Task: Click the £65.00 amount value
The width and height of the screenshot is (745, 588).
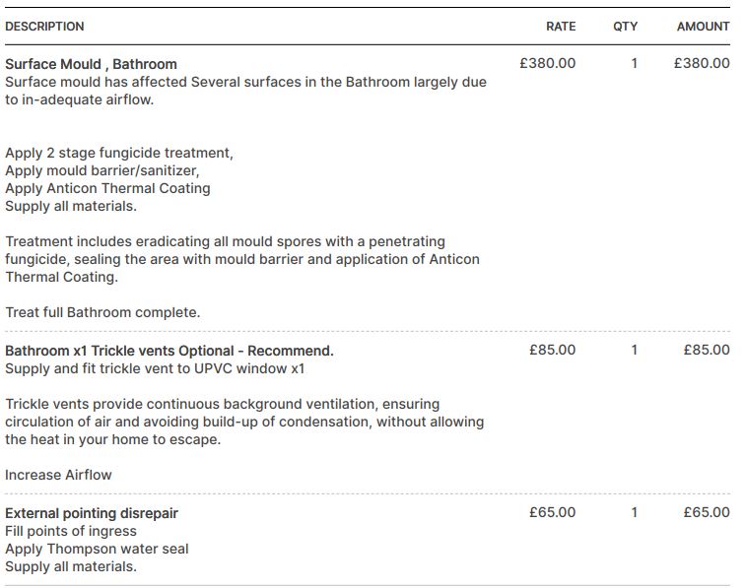Action: pos(706,512)
